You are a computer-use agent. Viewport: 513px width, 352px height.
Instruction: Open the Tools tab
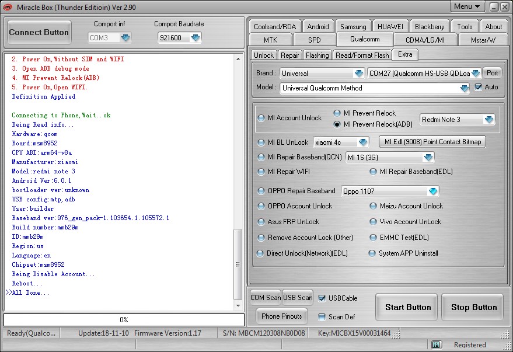pos(465,26)
